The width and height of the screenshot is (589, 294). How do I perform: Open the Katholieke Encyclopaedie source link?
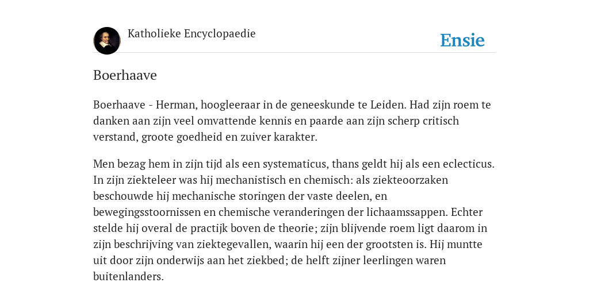coord(192,33)
